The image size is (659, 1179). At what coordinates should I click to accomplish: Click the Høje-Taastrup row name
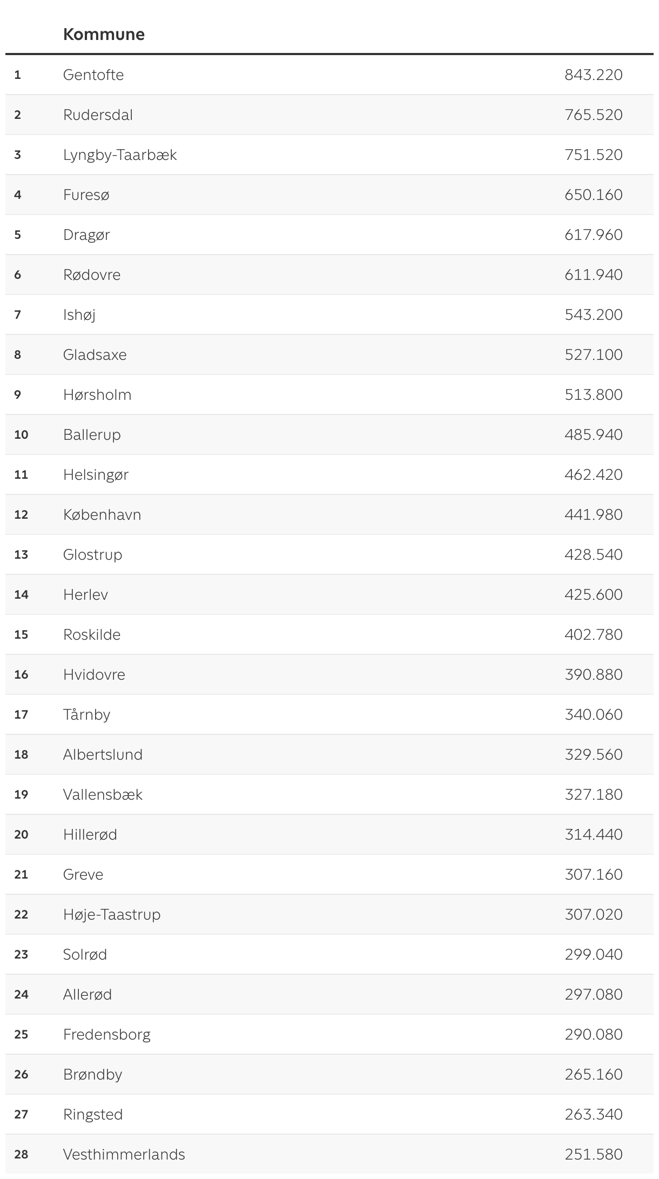pyautogui.click(x=112, y=914)
